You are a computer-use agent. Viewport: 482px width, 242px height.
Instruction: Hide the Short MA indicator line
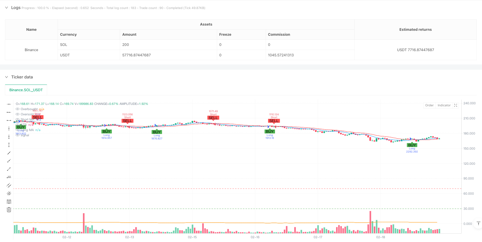coord(17,120)
